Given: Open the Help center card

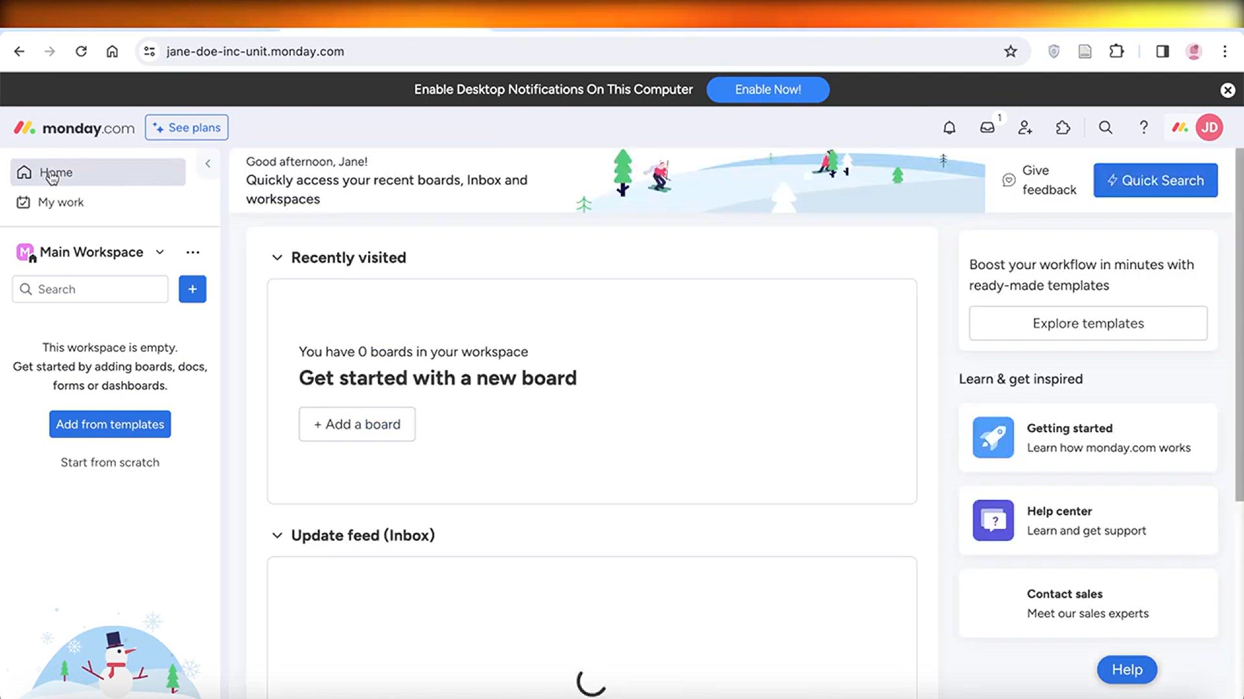Looking at the screenshot, I should pyautogui.click(x=1088, y=520).
